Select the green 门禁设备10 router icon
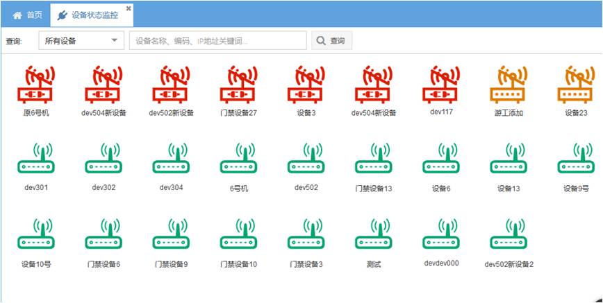The height and width of the screenshot is (303, 603). [x=238, y=234]
